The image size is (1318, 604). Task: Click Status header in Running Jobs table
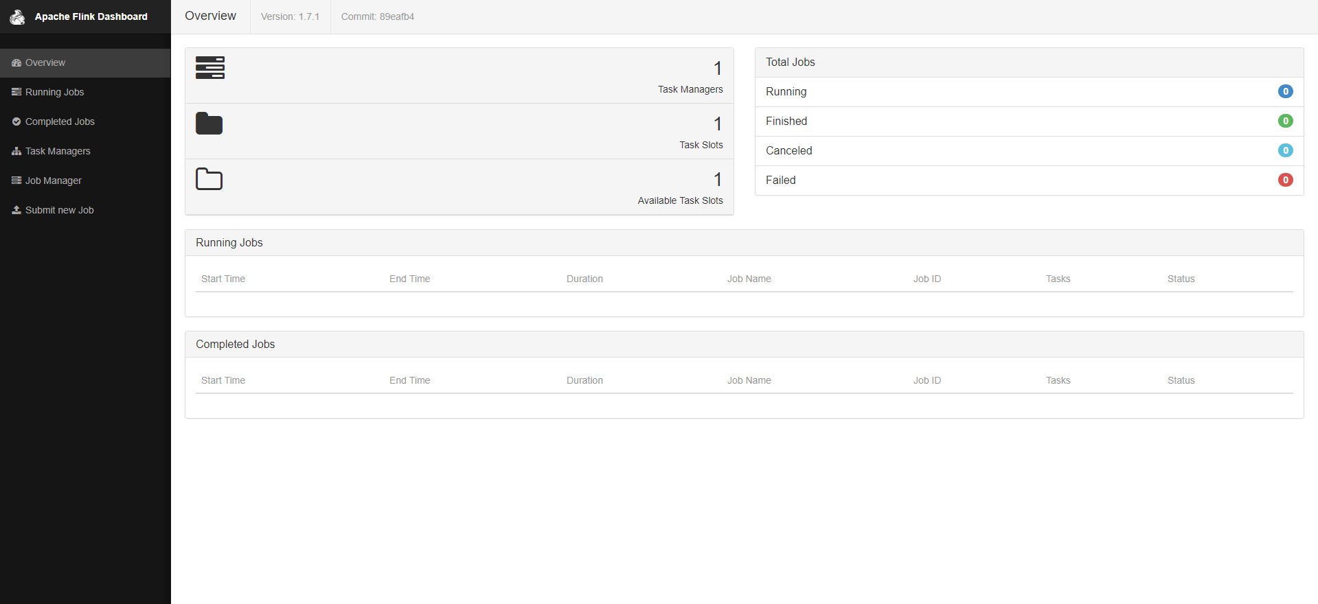1181,279
